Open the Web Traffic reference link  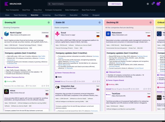42,56
